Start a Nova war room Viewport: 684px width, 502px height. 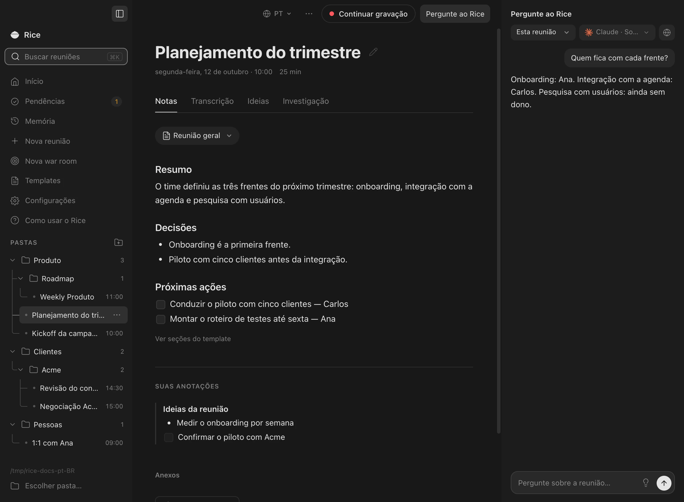click(66, 161)
